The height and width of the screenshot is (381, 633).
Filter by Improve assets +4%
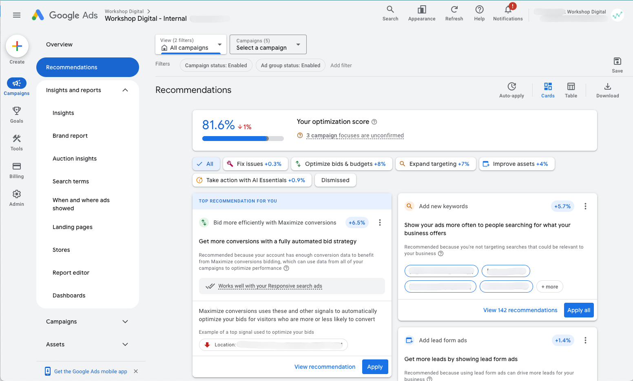(517, 164)
